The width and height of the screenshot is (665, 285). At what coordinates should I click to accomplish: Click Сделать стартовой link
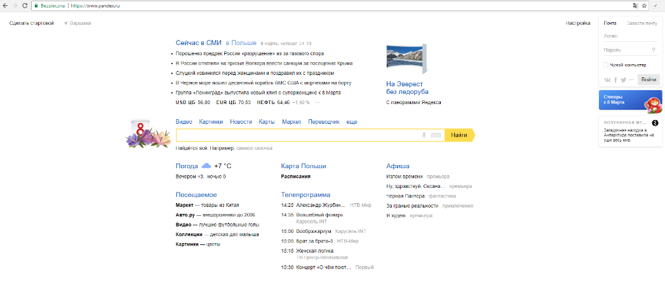[x=32, y=23]
